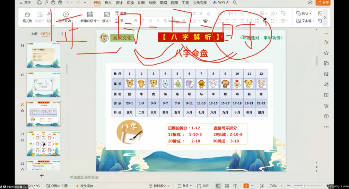Screen dimensions: 349x189
Task: Click the Cut scissors icon
Action: [x=49, y=14]
